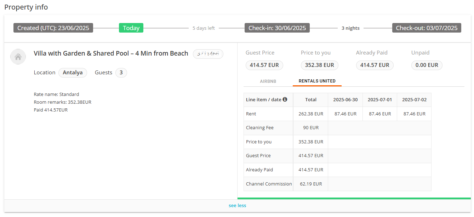This screenshot has width=474, height=217.
Task: Select the RENTALS UNITED tab
Action: pyautogui.click(x=317, y=81)
